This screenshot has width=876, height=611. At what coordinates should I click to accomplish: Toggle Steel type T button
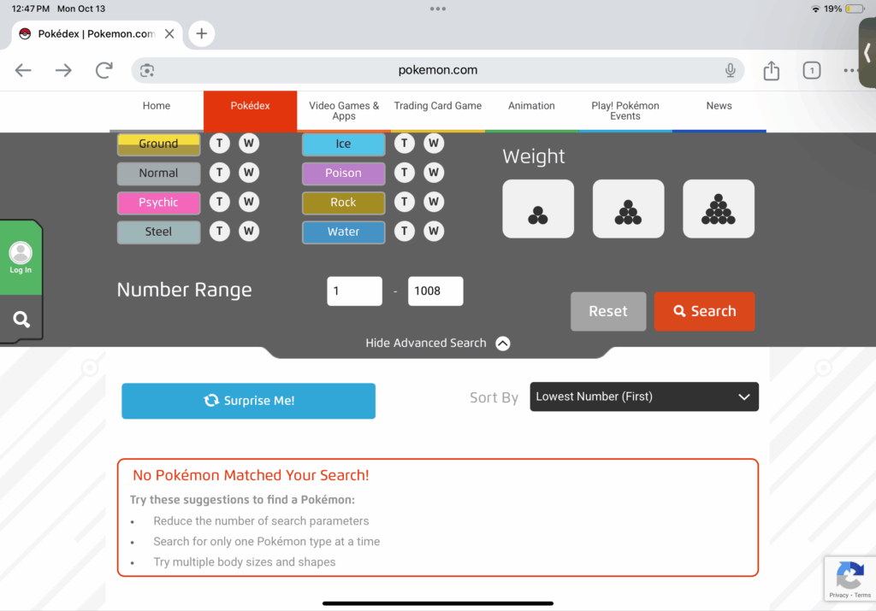point(220,231)
